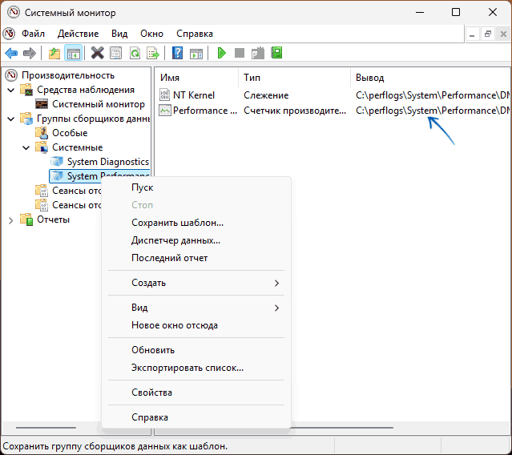Expand the Отчеты tree node
The image size is (512, 455).
[11, 220]
